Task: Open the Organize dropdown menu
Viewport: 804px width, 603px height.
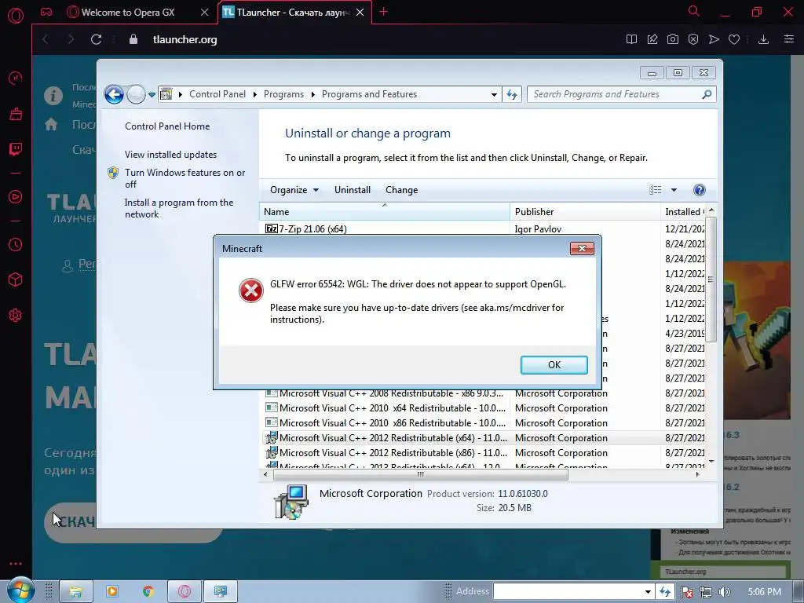Action: point(294,190)
